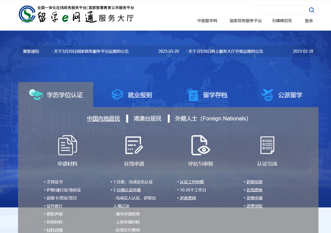This screenshot has width=331, height=233.
Task: Focus the search input field
Action: coord(282,10)
